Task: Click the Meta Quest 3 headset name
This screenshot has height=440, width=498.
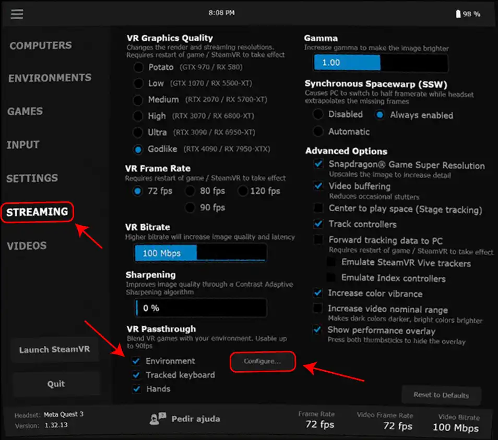Action: click(x=64, y=414)
